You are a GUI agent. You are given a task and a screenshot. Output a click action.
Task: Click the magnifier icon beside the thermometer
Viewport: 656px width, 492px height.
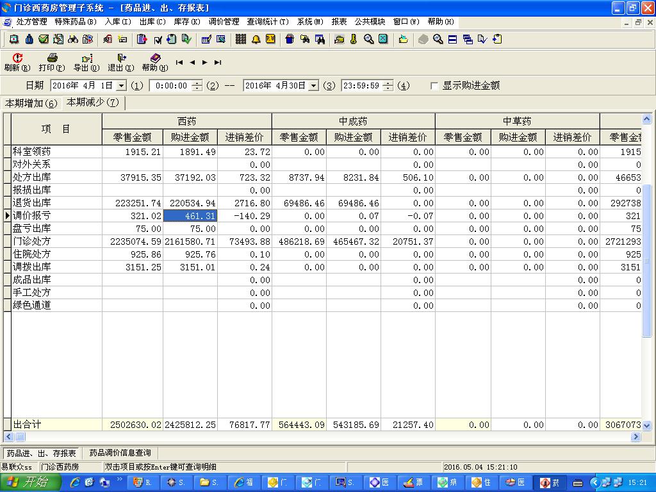coord(368,39)
